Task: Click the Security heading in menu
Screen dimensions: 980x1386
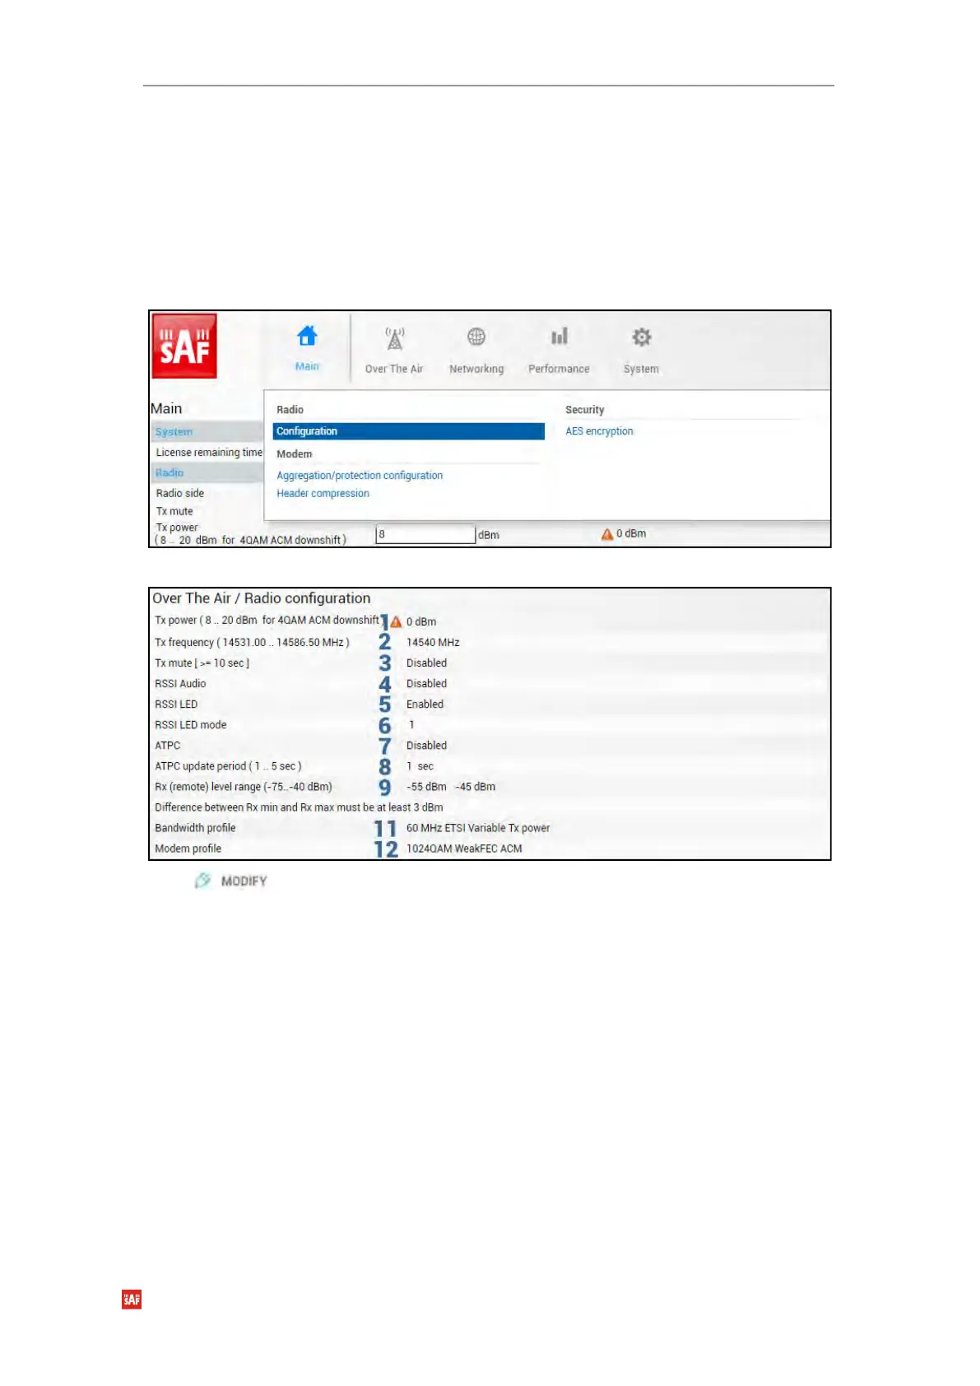Action: (x=585, y=410)
